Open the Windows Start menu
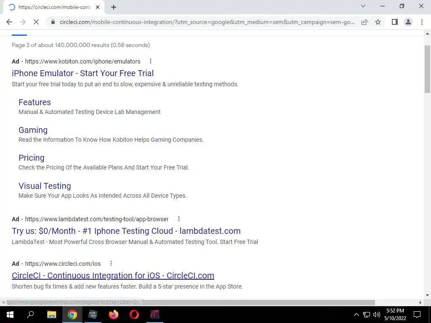The height and width of the screenshot is (323, 431). [x=10, y=315]
